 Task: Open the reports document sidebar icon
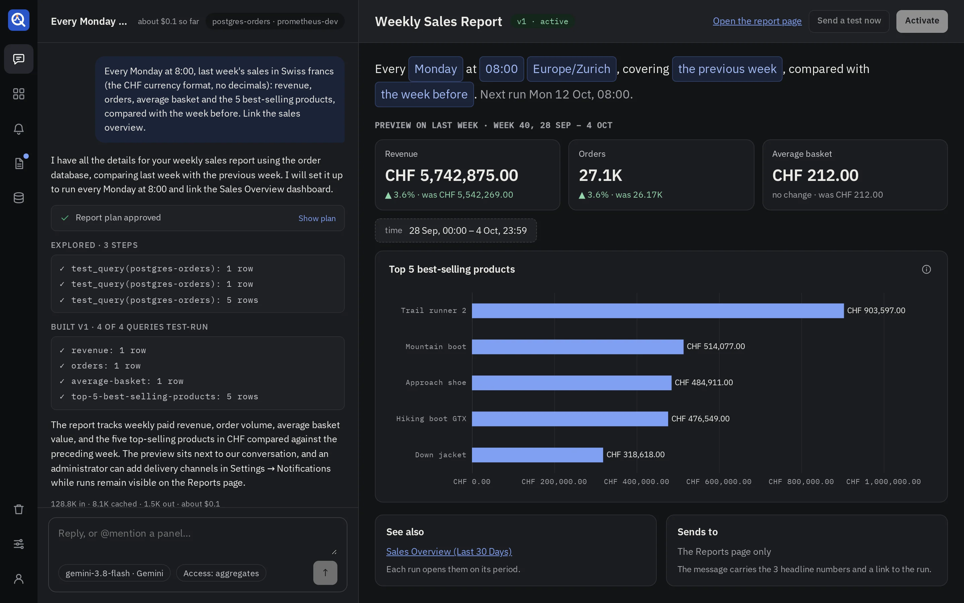[x=18, y=163]
